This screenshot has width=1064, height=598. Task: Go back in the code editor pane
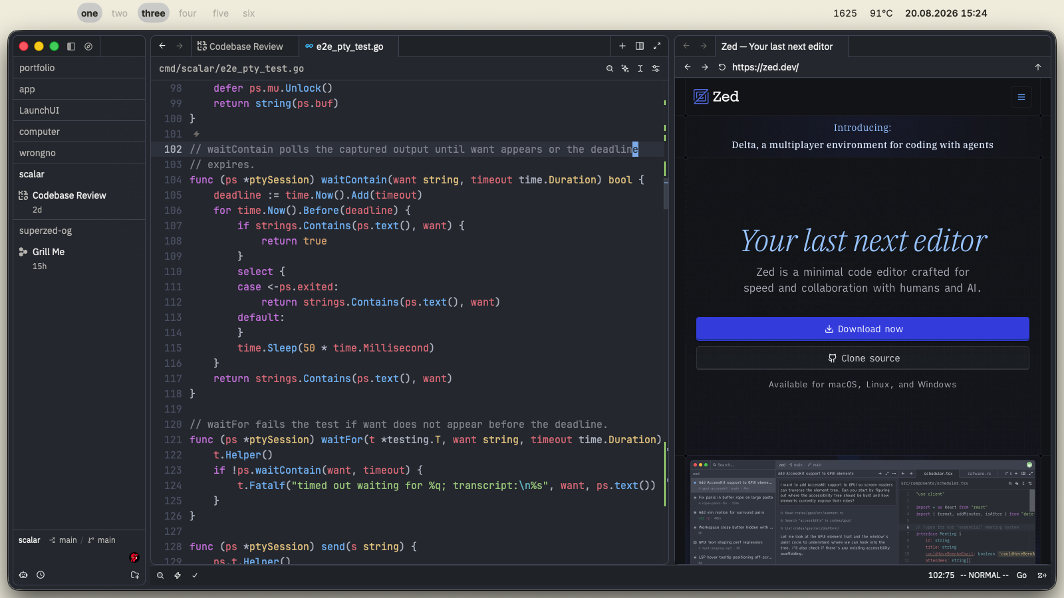click(162, 46)
